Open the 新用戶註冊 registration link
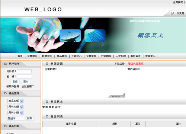The width and height of the screenshot is (186, 134). click(13, 86)
